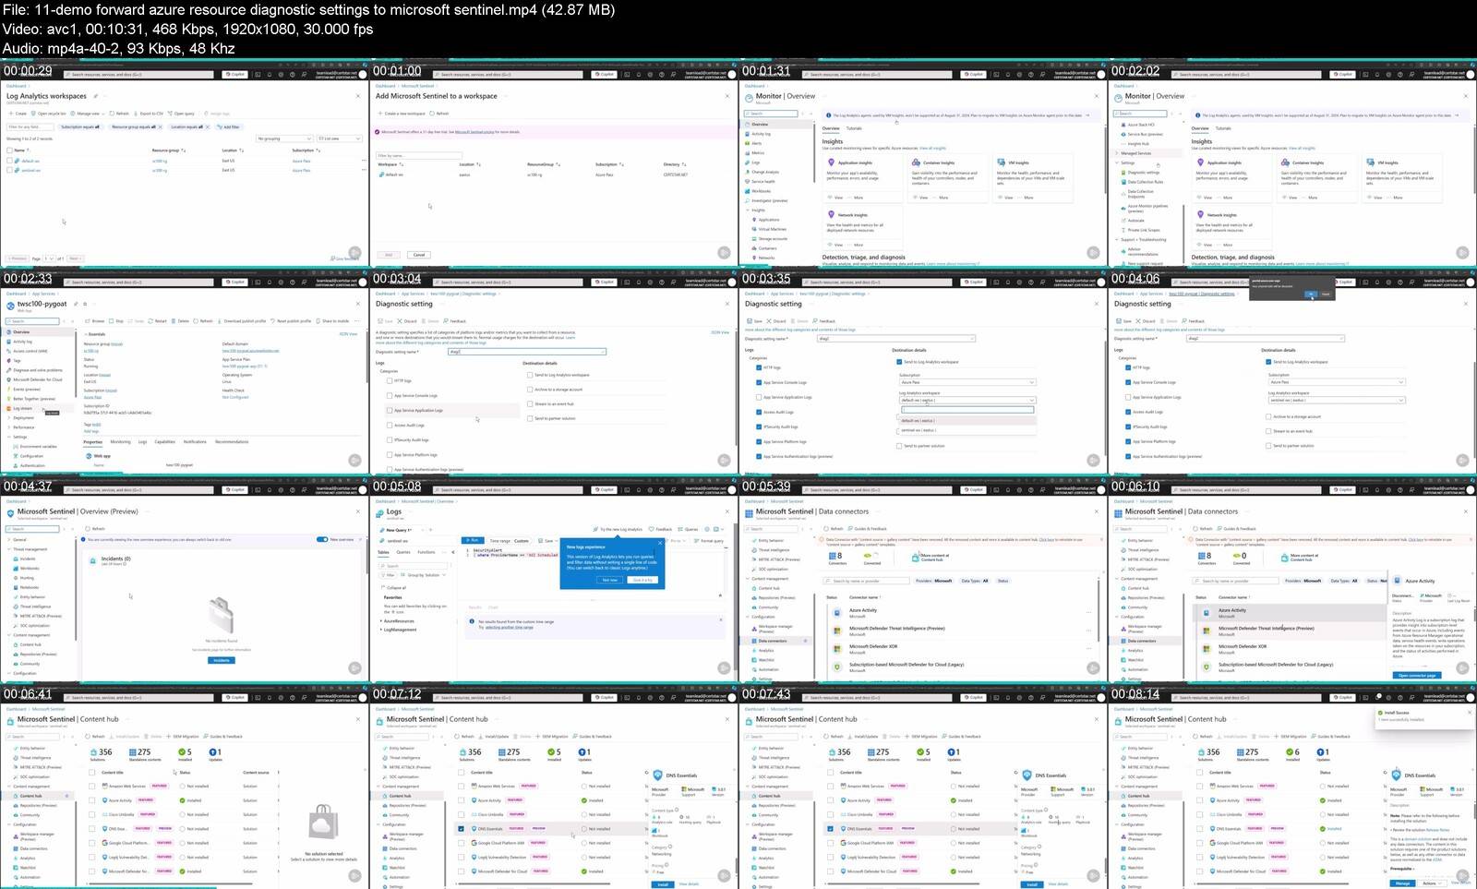Tick App Service Console Logs checkbox at 00:03:04
The height and width of the screenshot is (889, 1477).
tap(389, 395)
